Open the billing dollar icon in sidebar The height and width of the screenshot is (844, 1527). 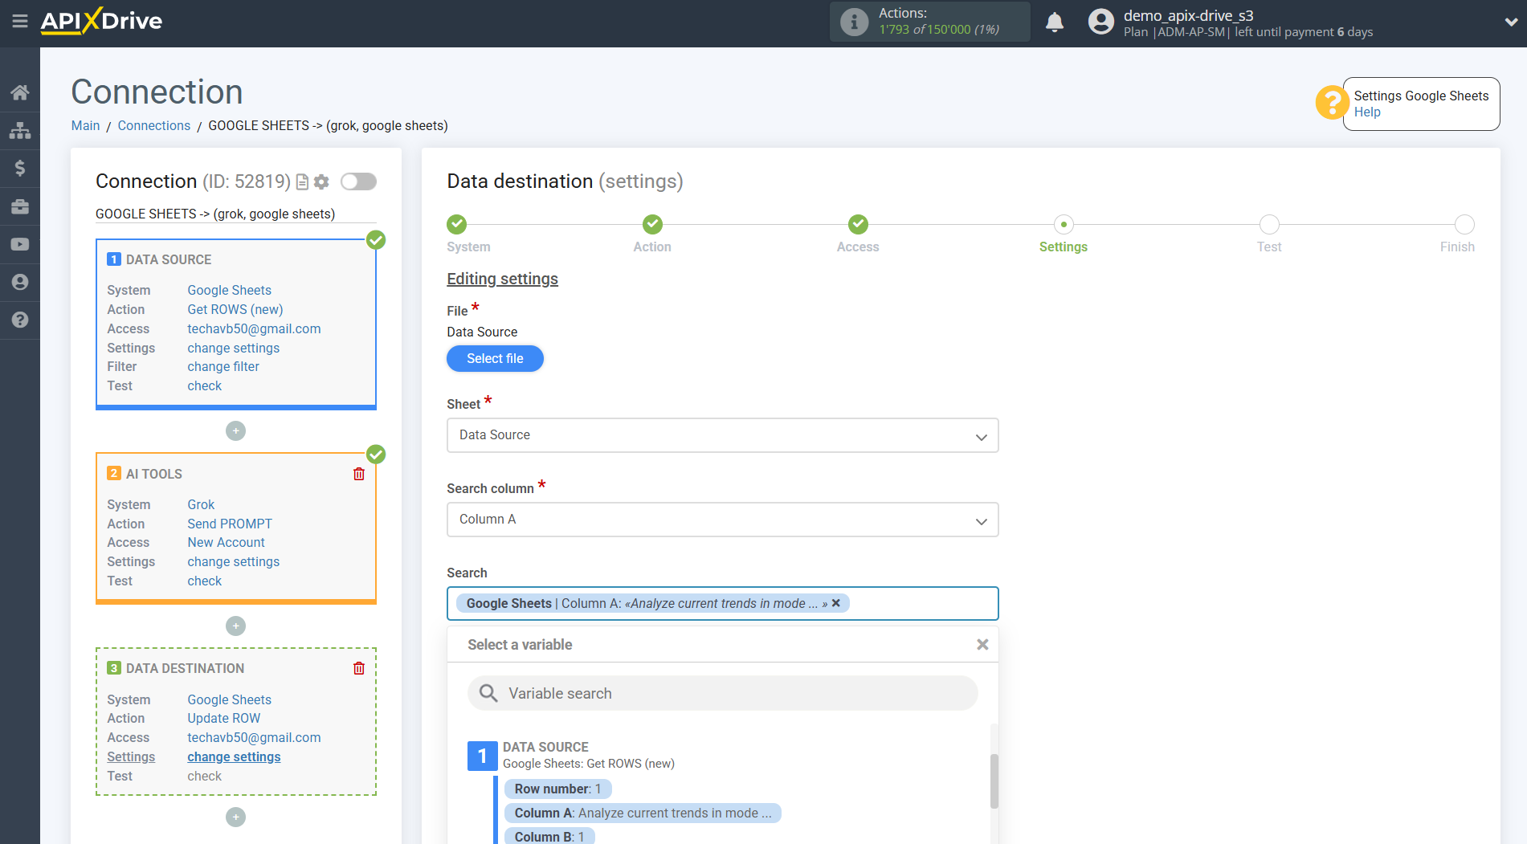click(x=19, y=168)
